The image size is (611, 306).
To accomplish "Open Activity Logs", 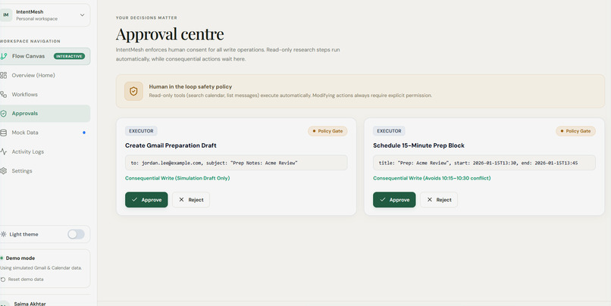I will coord(45,151).
